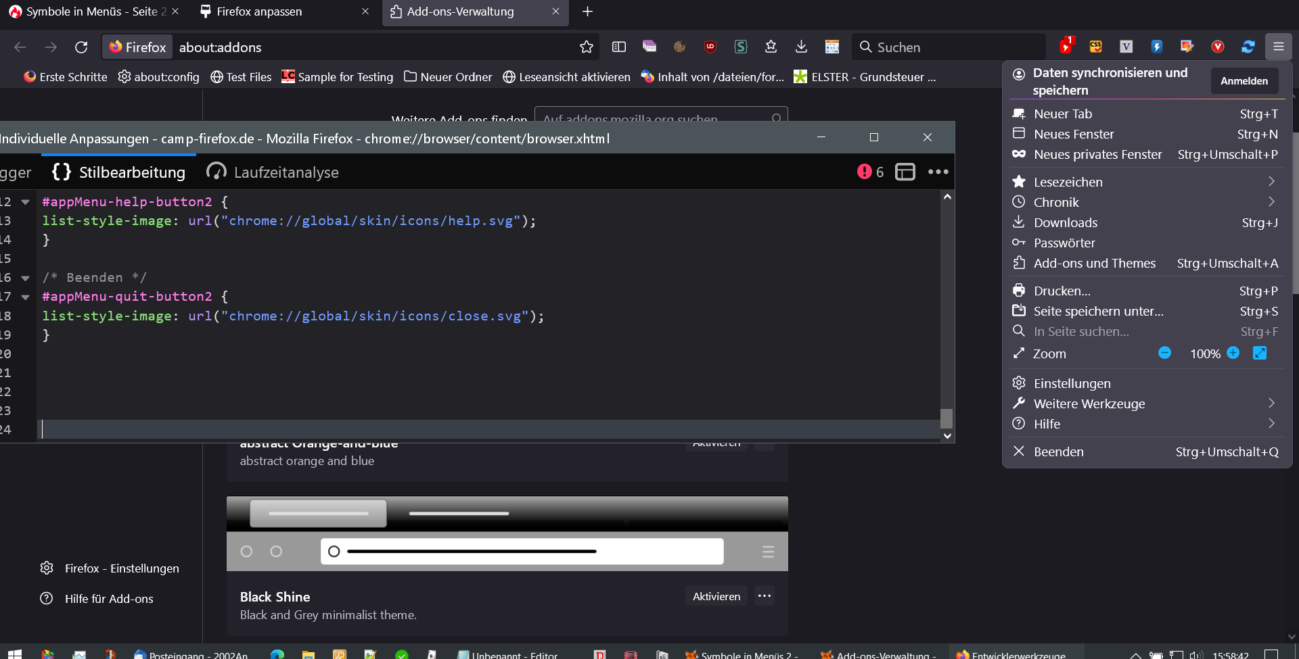Collapse the #appMenu-quit-button2 CSS rule

(26, 297)
